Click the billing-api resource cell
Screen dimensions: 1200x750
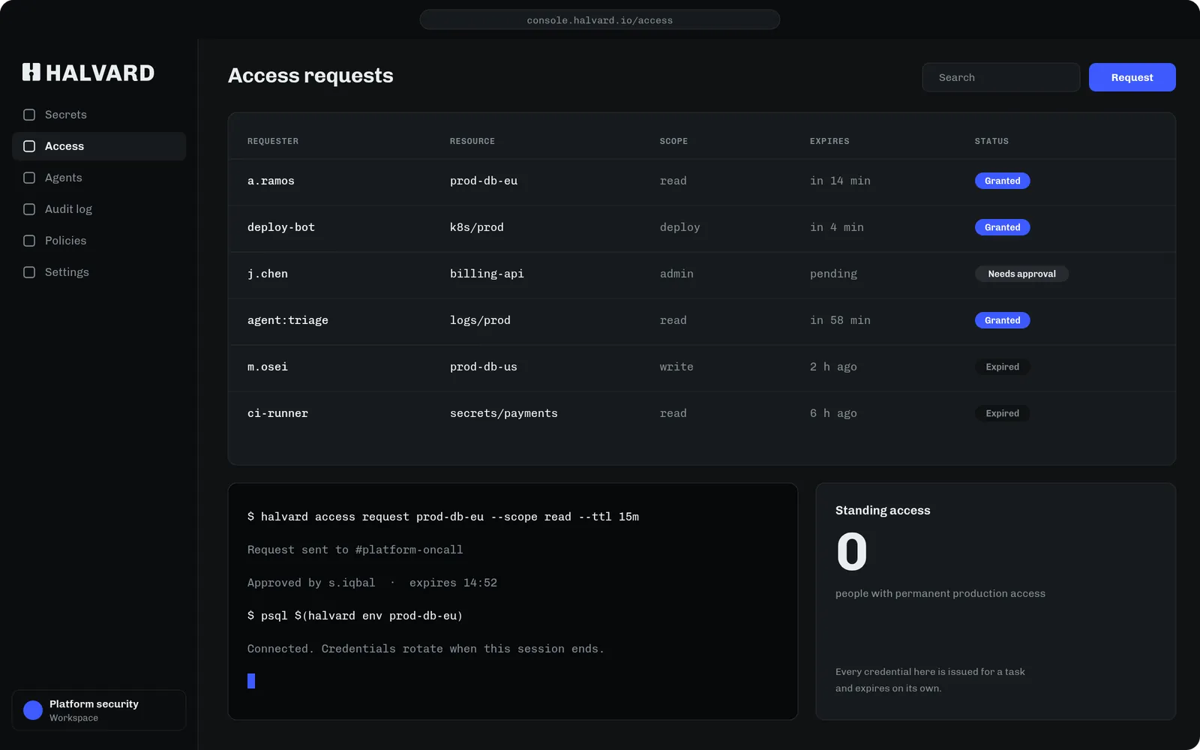pos(487,274)
